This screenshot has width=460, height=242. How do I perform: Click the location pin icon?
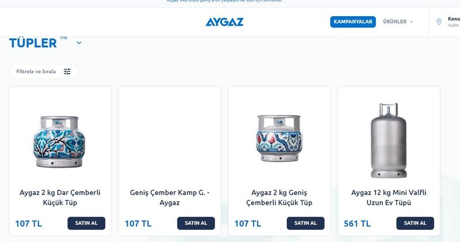439,22
